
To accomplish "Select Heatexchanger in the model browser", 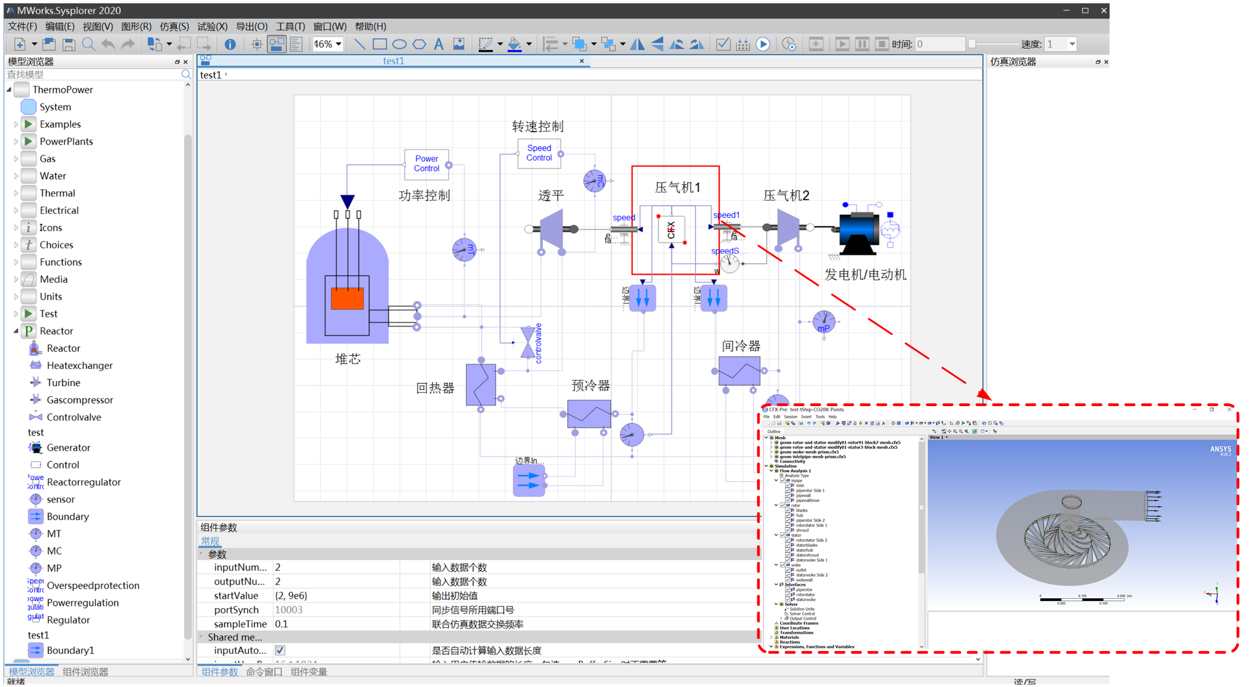I will coord(79,365).
